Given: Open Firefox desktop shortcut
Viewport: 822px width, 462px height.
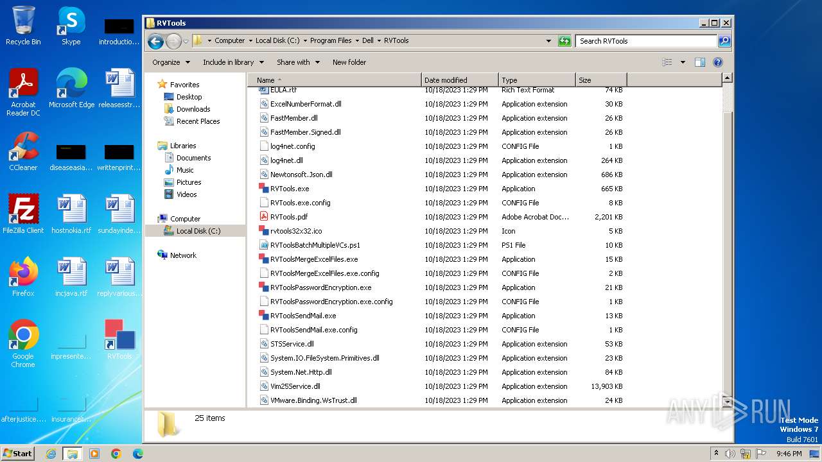Looking at the screenshot, I should (23, 277).
